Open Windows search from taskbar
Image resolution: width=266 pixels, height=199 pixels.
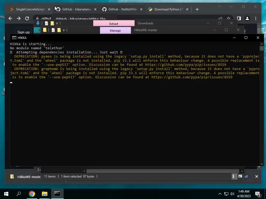coord(19,194)
